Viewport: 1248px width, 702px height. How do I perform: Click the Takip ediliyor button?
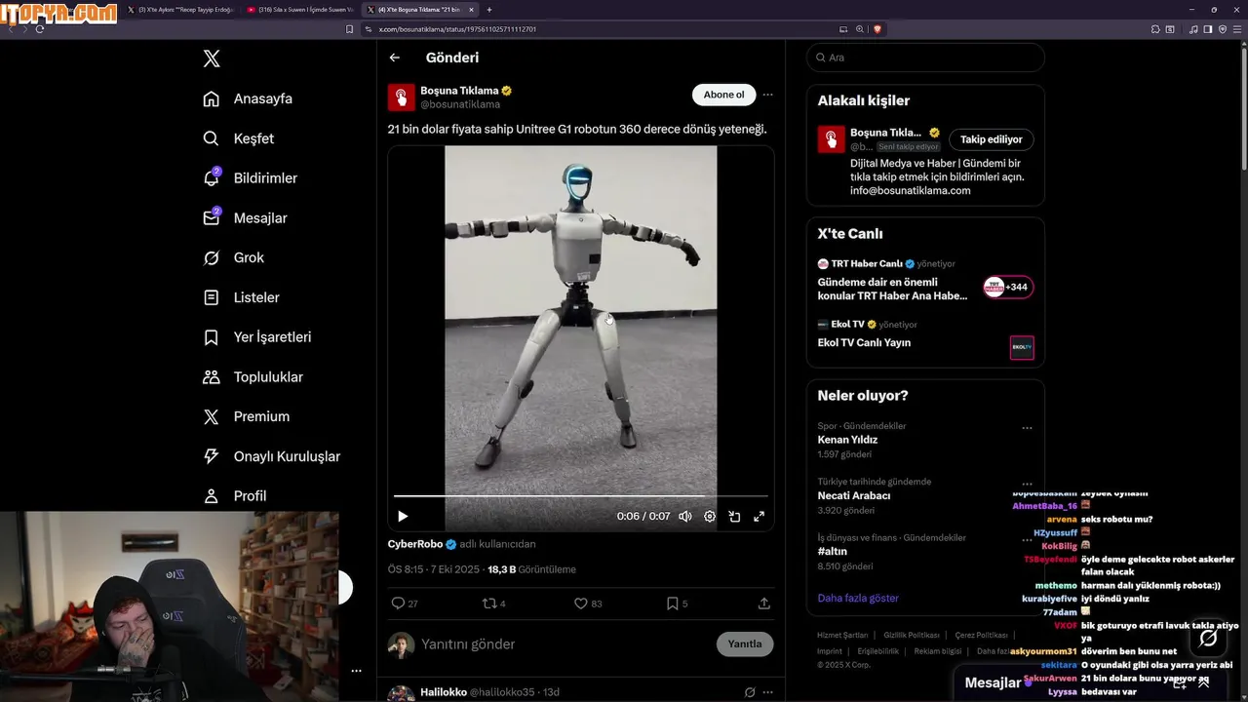[x=992, y=139]
